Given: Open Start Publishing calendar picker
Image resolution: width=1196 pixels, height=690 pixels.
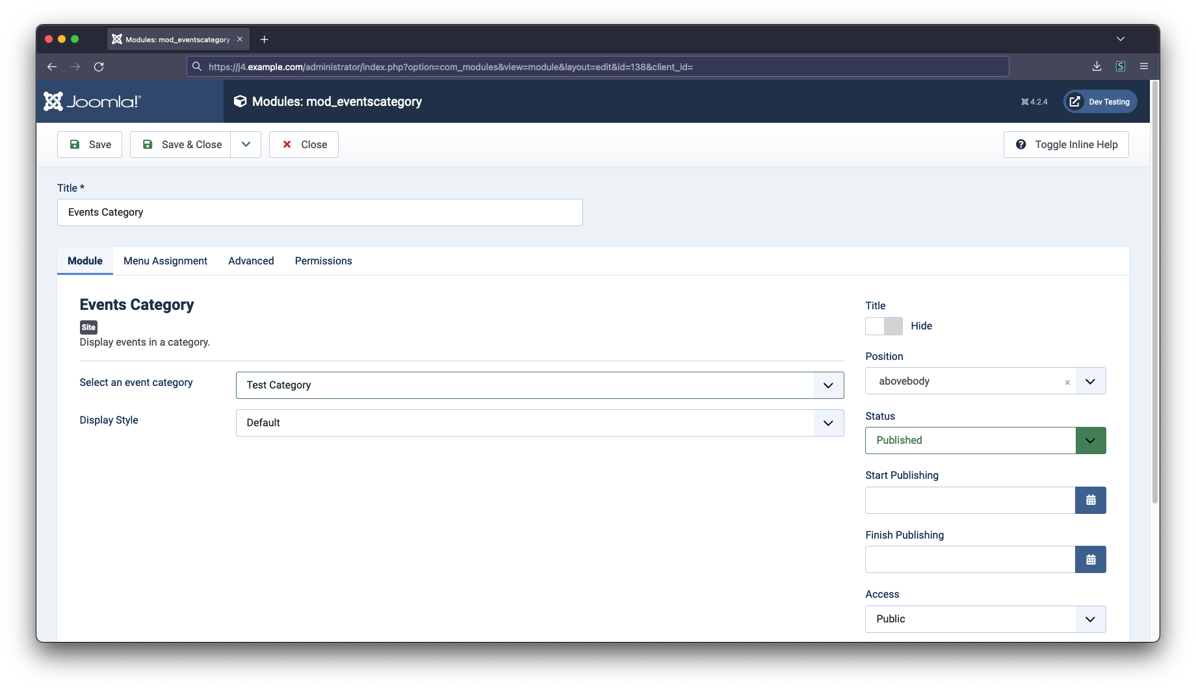Looking at the screenshot, I should coord(1090,500).
